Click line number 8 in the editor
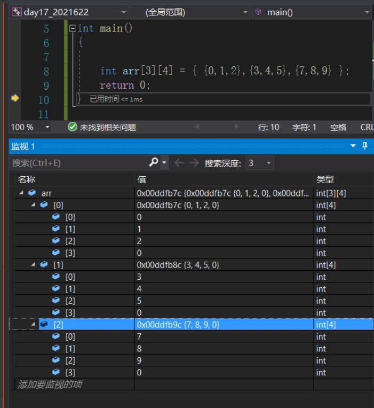The height and width of the screenshot is (408, 374). click(x=46, y=72)
